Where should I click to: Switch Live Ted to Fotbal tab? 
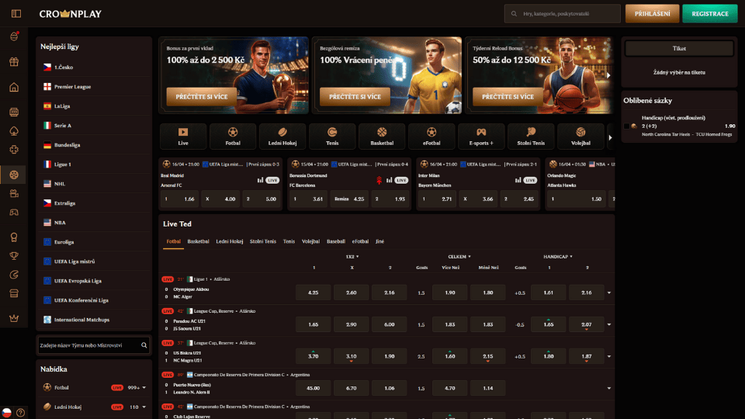coord(173,241)
